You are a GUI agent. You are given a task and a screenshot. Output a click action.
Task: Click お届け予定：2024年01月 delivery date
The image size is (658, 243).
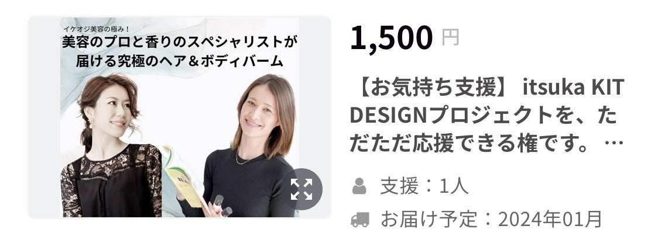click(x=491, y=220)
